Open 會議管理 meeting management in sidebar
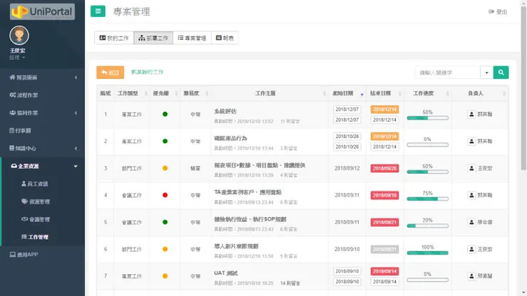 coord(36,219)
